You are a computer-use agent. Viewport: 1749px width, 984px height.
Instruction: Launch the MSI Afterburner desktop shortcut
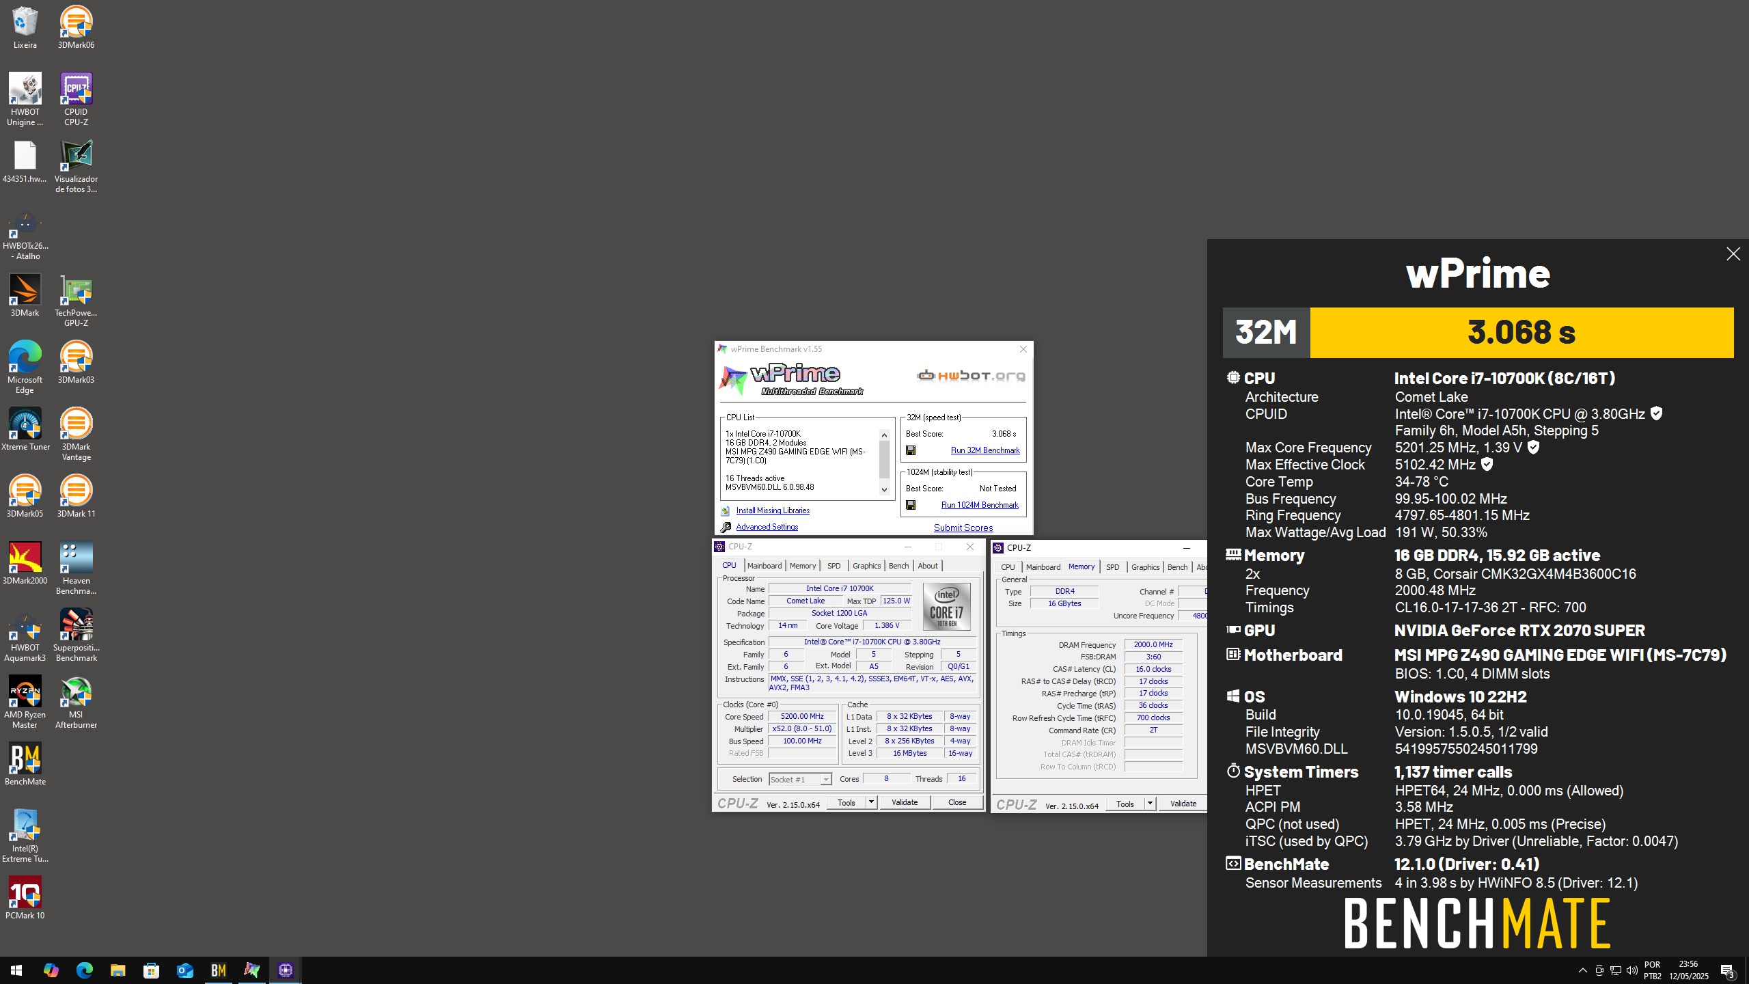click(76, 702)
